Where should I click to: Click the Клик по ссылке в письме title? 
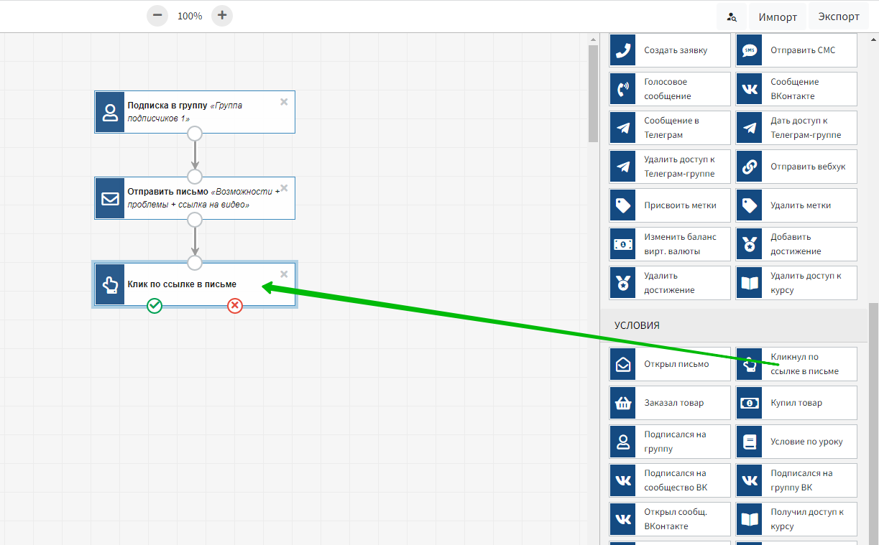[182, 284]
